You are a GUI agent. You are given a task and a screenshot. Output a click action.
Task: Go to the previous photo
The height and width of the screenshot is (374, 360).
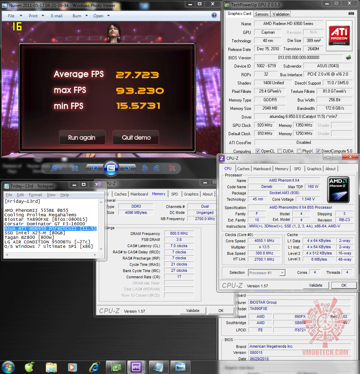tap(94, 168)
